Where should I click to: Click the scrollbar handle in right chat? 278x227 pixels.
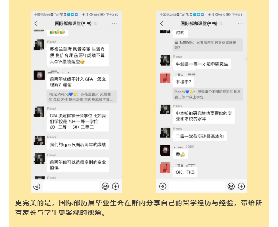coord(247,58)
